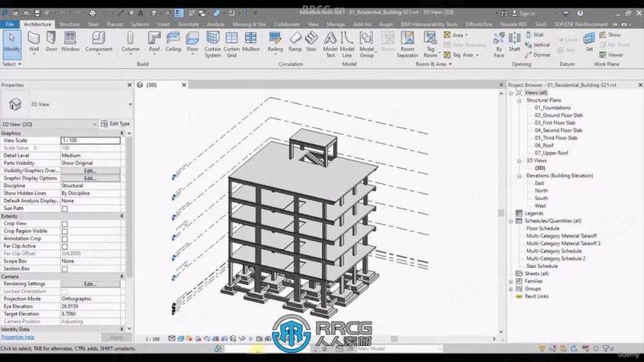Open the Properties help link
The width and height of the screenshot is (644, 362).
point(17,337)
